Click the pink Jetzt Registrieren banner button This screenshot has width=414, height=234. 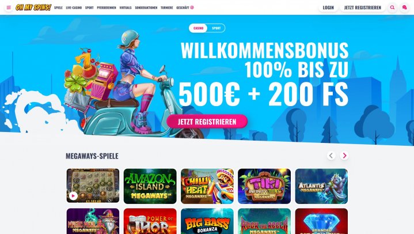click(207, 122)
